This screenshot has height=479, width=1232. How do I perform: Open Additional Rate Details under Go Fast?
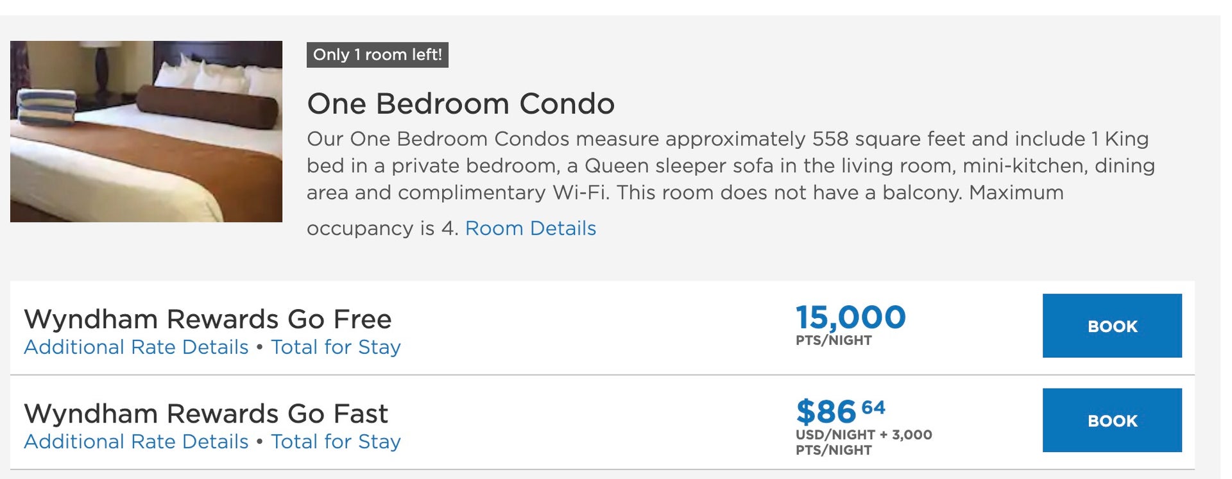tap(135, 442)
